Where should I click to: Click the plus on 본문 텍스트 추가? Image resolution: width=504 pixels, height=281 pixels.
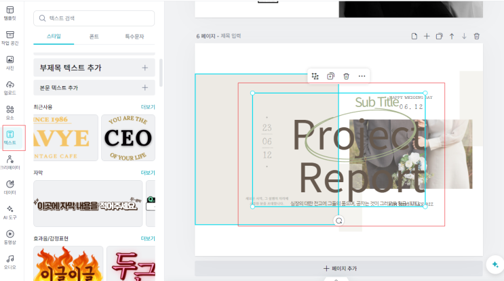[145, 87]
